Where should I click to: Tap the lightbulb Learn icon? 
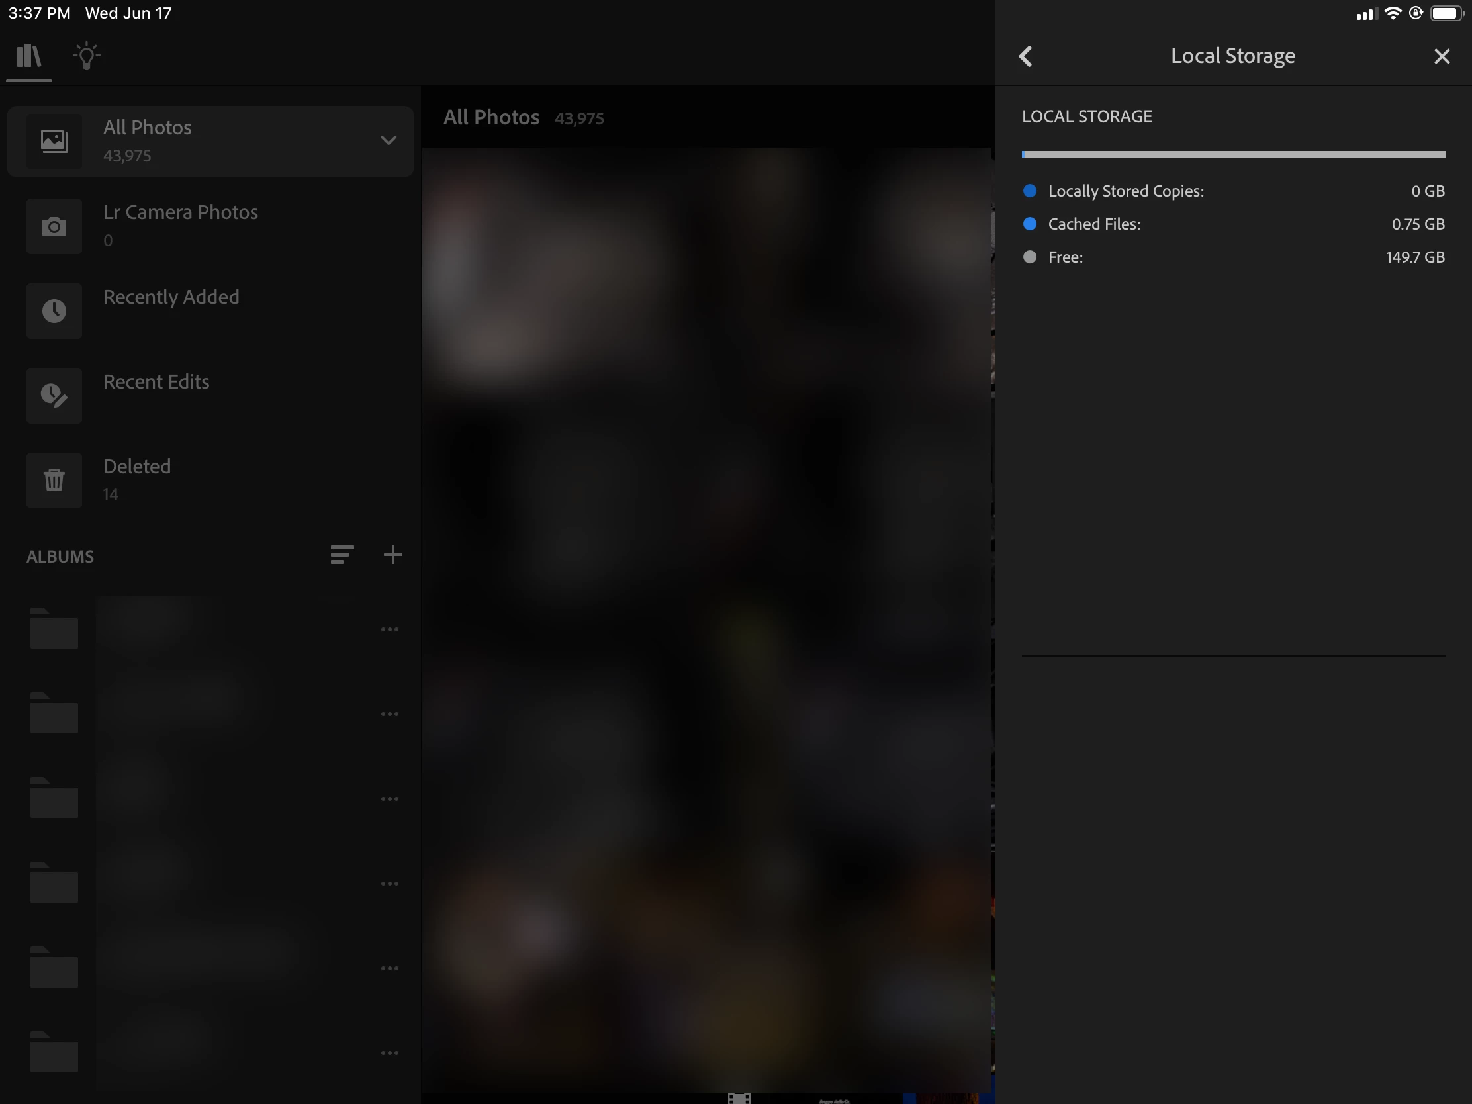point(86,56)
